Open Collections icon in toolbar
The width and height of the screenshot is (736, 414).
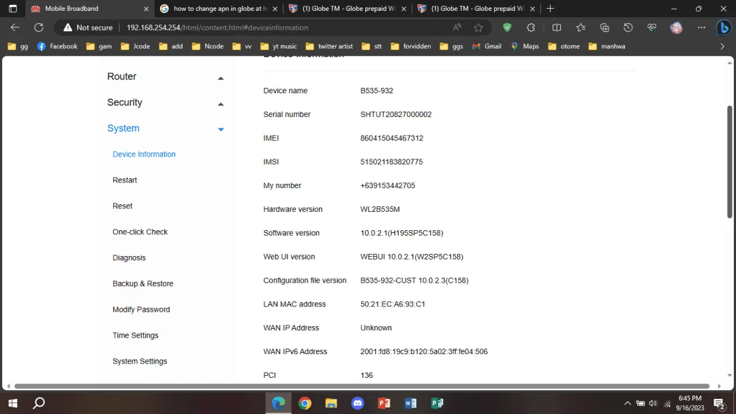604,28
